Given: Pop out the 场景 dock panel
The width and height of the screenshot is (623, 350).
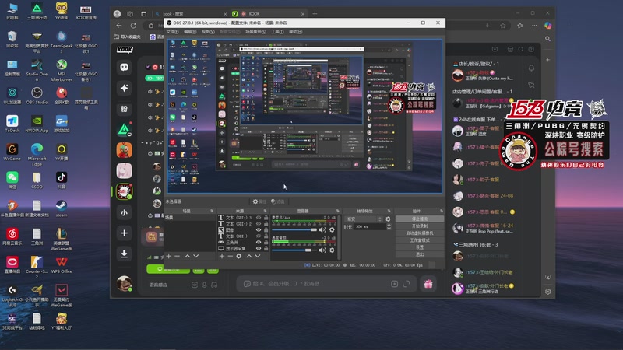Looking at the screenshot, I should 212,211.
